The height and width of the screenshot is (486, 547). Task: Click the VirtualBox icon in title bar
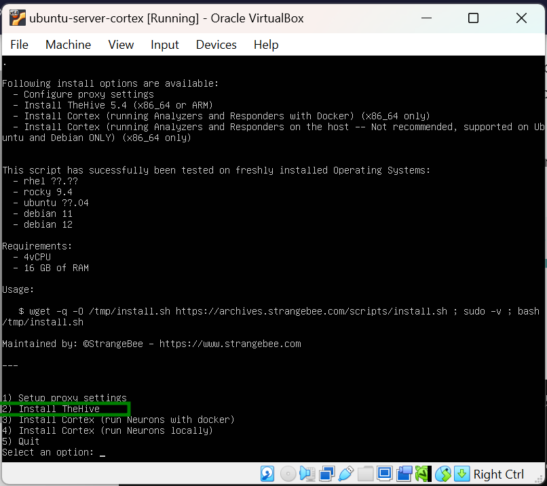(17, 18)
